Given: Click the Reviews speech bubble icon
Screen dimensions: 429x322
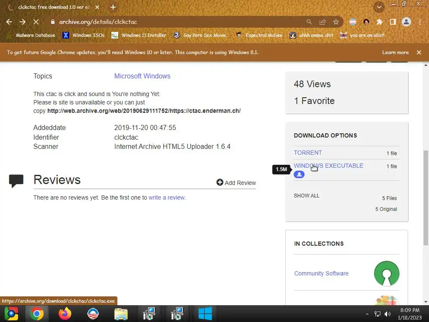Looking at the screenshot, I should coord(16,181).
